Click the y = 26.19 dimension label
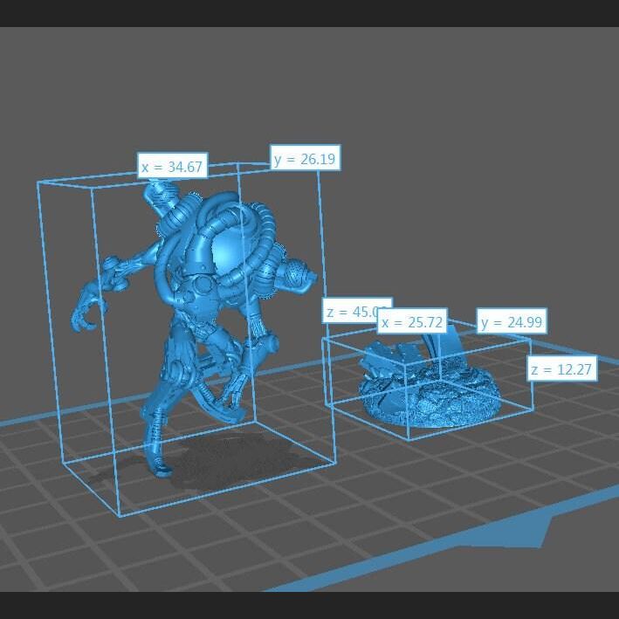 tap(303, 159)
